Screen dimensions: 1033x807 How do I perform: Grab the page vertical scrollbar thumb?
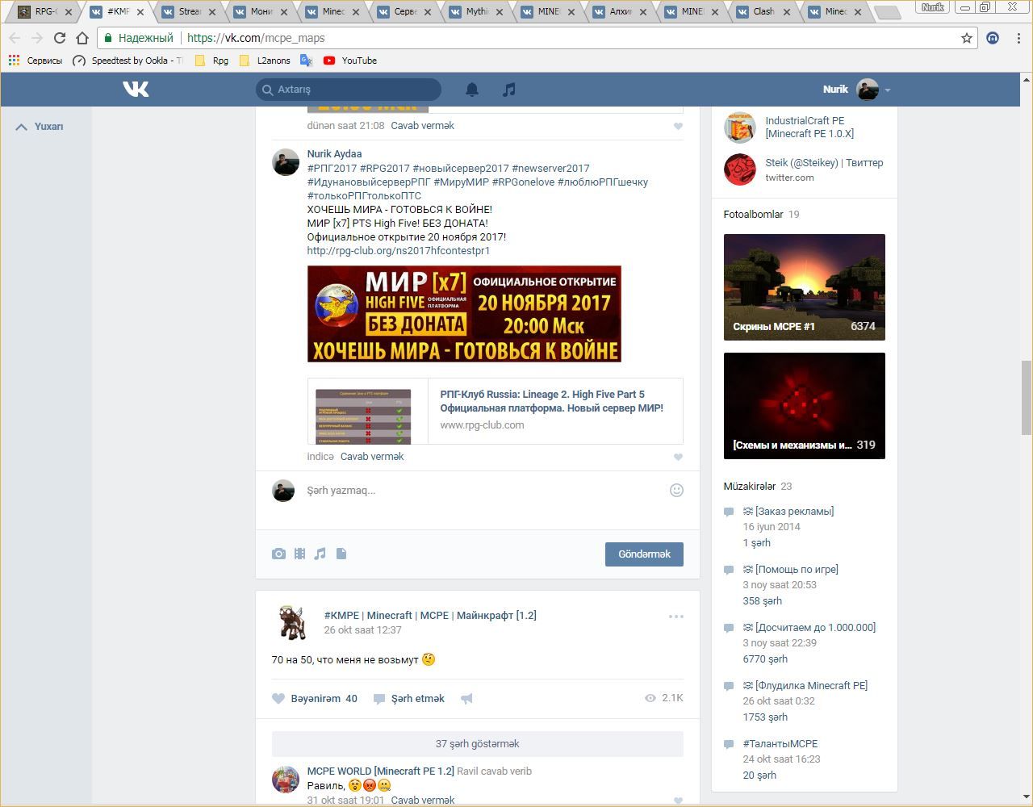tap(1027, 398)
